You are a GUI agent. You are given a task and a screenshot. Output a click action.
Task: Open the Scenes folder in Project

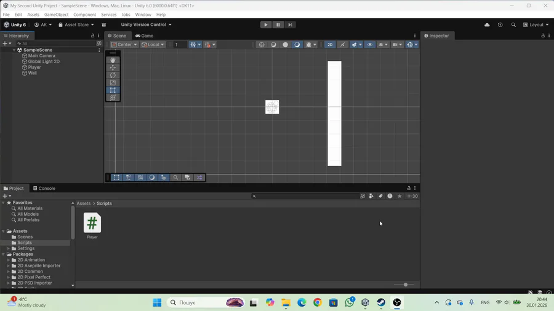pos(25,237)
